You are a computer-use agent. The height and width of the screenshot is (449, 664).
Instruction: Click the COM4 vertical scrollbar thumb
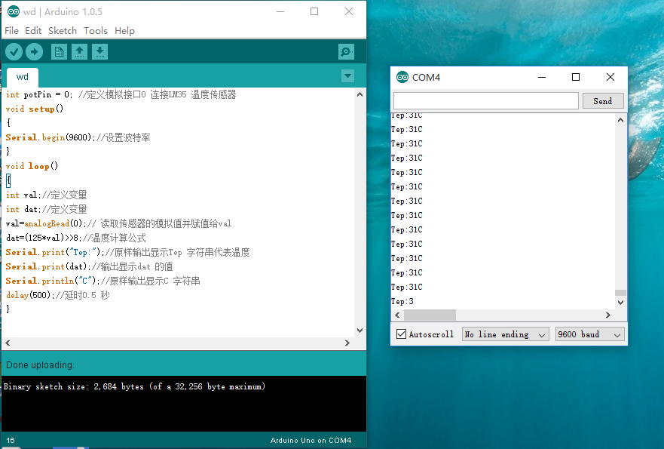pyautogui.click(x=620, y=293)
